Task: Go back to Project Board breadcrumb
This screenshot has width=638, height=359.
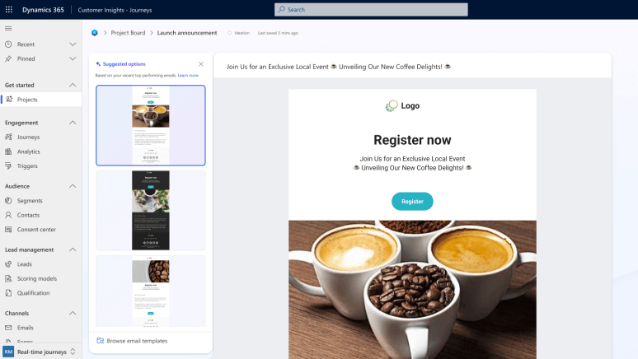Action: click(x=128, y=33)
